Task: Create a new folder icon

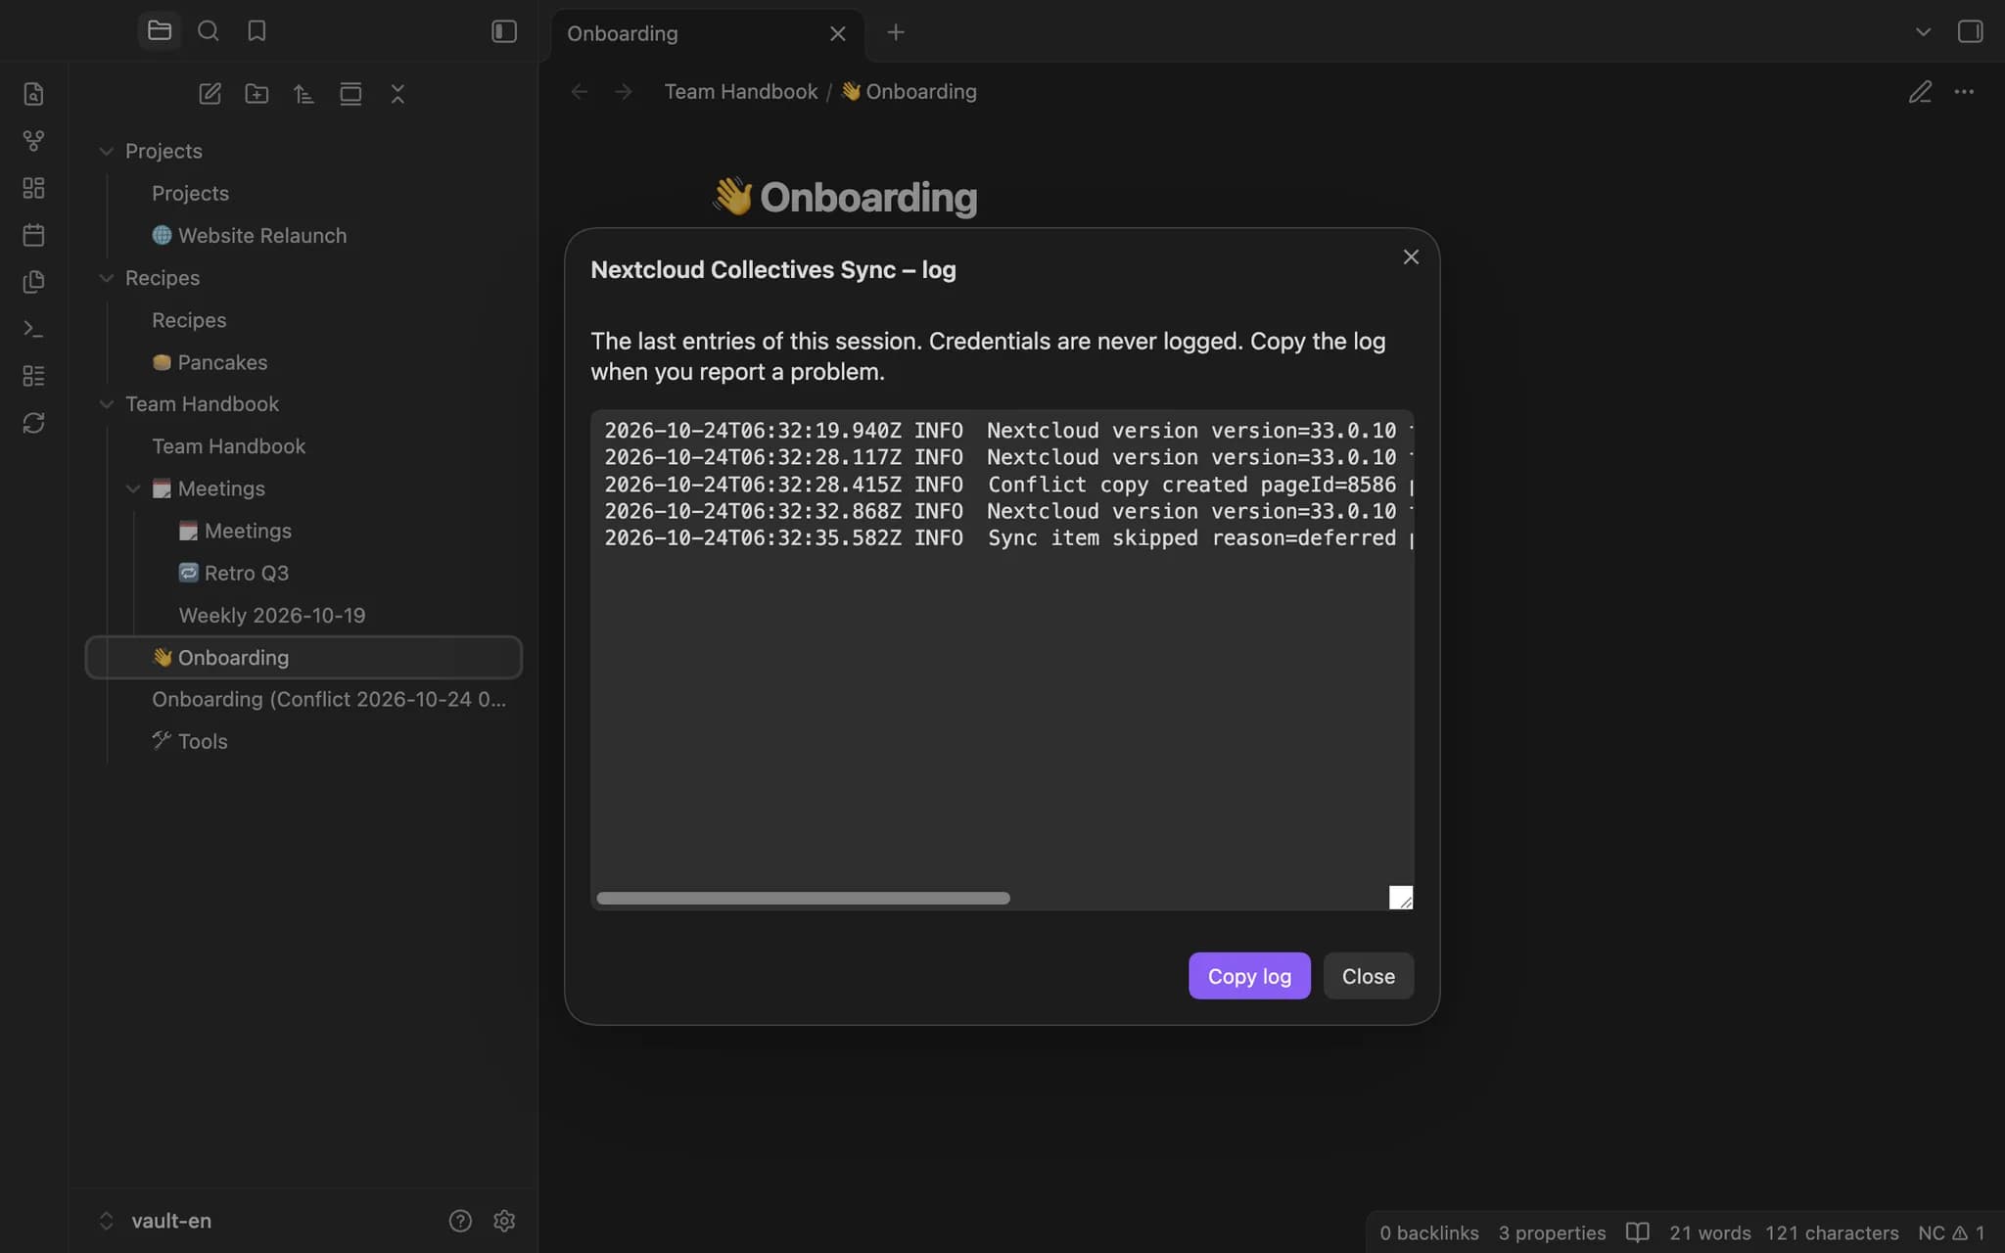Action: (256, 94)
